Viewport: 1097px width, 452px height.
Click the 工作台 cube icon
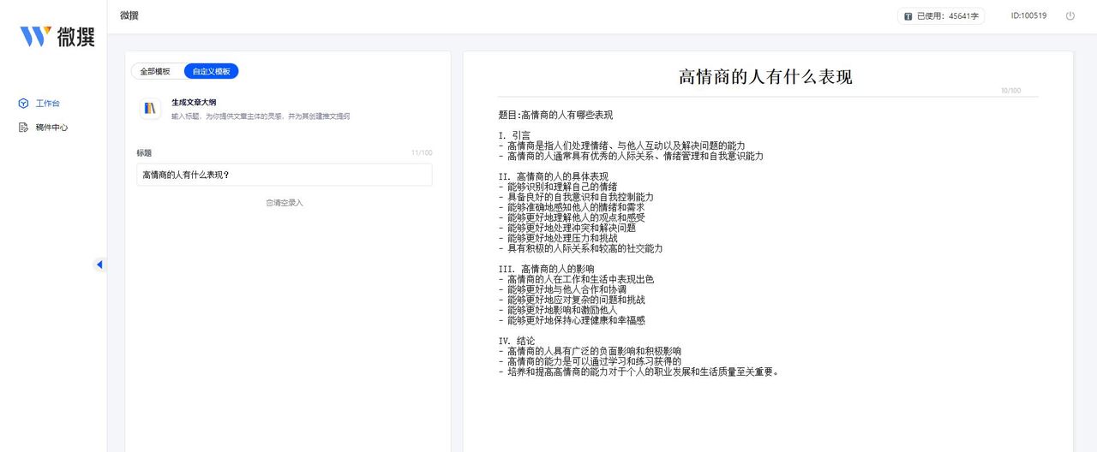pos(24,104)
